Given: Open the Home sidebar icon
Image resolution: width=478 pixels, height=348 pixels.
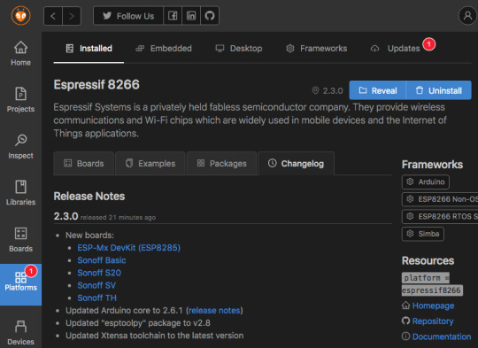Looking at the screenshot, I should coord(20,53).
